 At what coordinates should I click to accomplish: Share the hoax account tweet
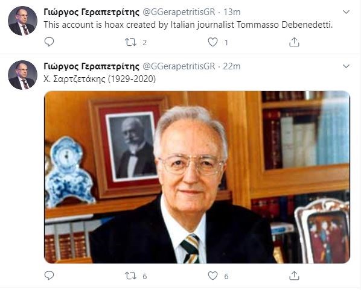294,42
